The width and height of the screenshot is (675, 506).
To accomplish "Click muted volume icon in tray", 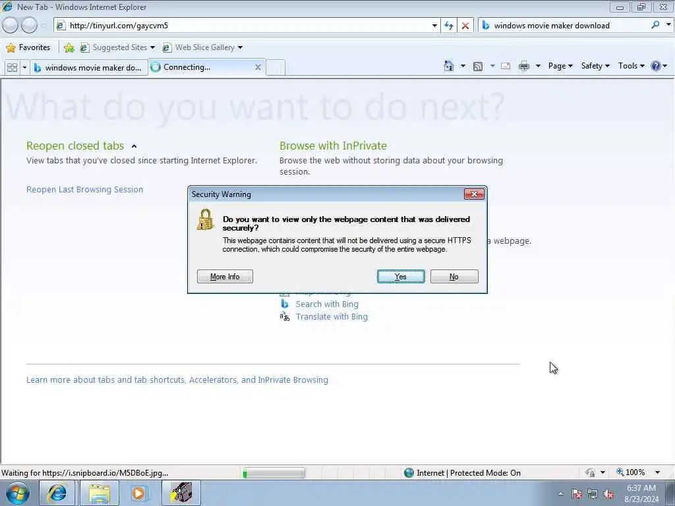I will 608,494.
